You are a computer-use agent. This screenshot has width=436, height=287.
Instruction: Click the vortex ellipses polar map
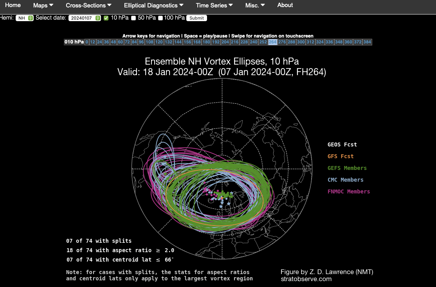(222, 169)
